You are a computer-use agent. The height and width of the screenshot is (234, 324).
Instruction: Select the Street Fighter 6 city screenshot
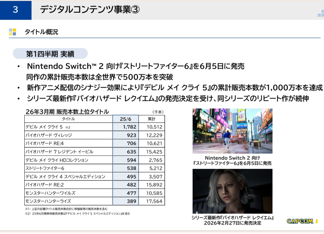(x=232, y=131)
